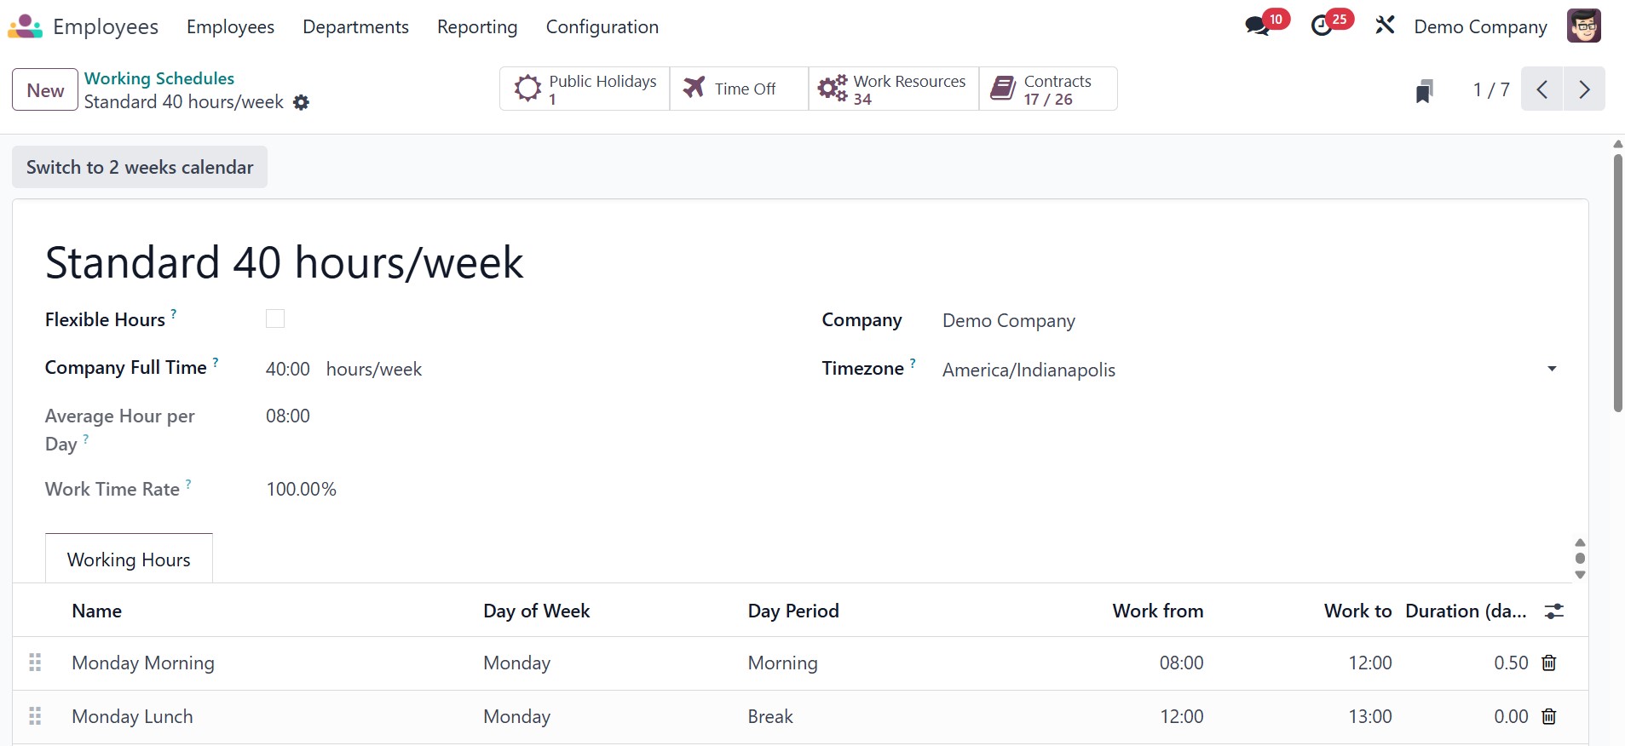This screenshot has height=746, width=1625.
Task: Delete the Monday Morning row
Action: coord(1549,663)
